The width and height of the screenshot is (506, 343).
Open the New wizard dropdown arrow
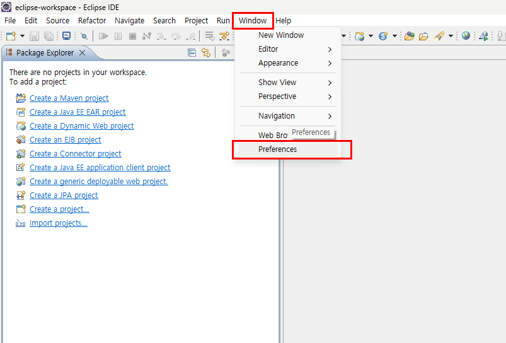[22, 36]
